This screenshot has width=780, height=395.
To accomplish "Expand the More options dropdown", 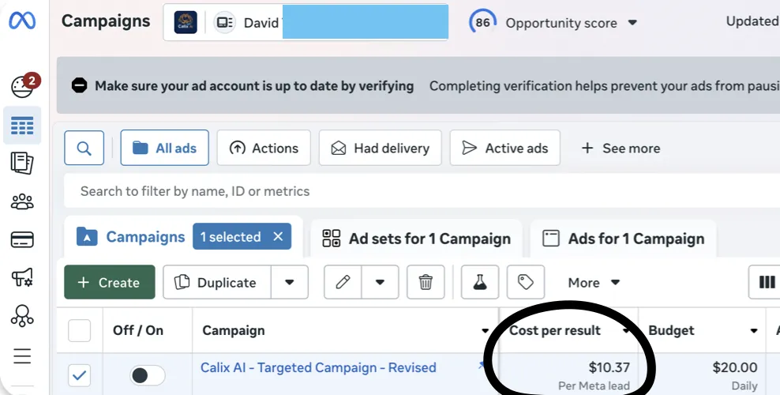I will point(594,282).
